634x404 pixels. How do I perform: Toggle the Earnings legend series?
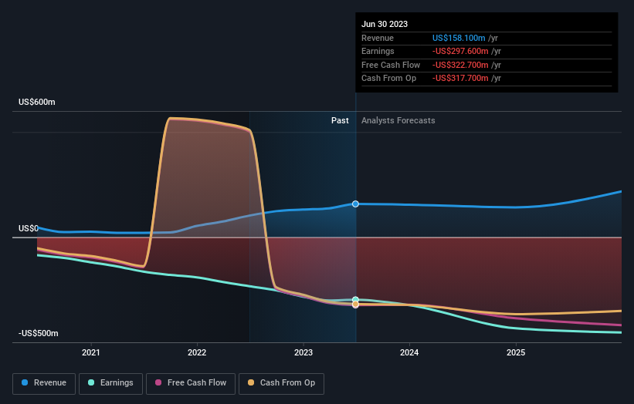(110, 383)
